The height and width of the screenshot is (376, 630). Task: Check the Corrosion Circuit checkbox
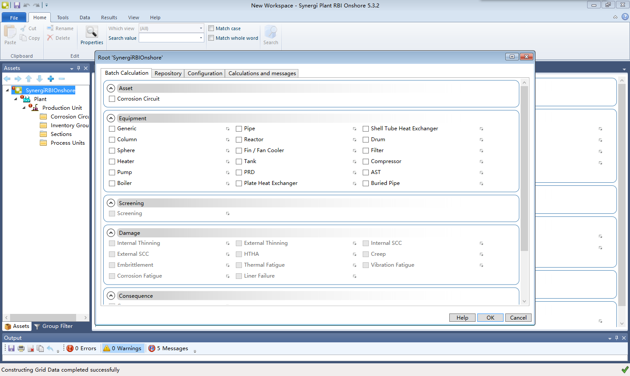(112, 99)
